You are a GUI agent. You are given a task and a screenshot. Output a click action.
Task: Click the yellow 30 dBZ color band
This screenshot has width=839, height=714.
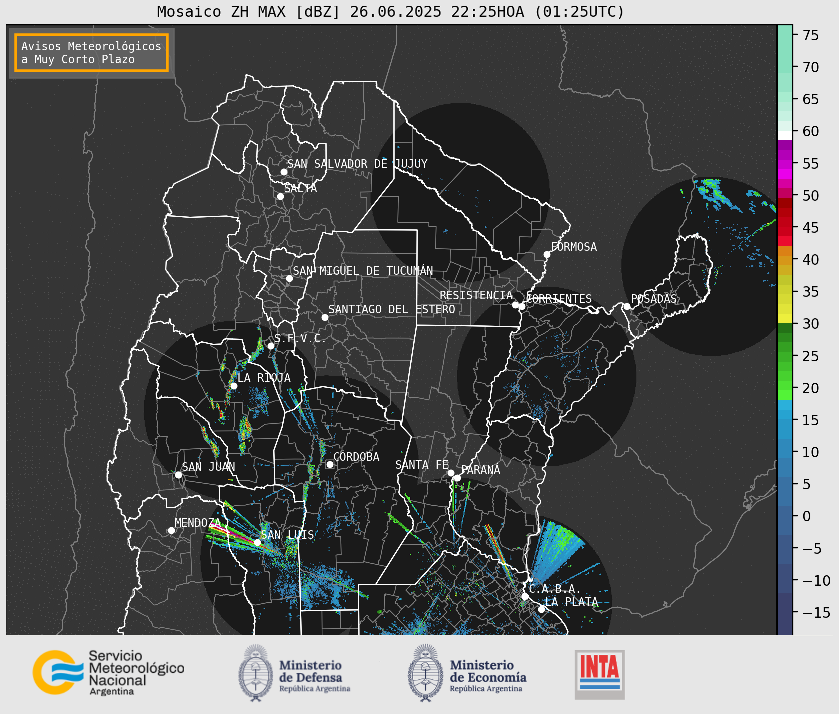[785, 318]
